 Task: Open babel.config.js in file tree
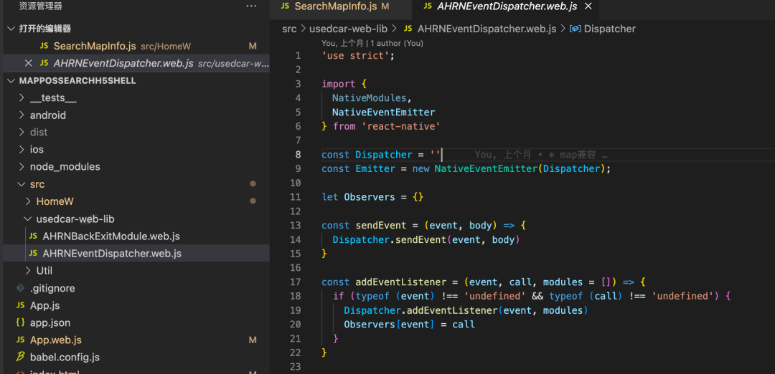(65, 358)
